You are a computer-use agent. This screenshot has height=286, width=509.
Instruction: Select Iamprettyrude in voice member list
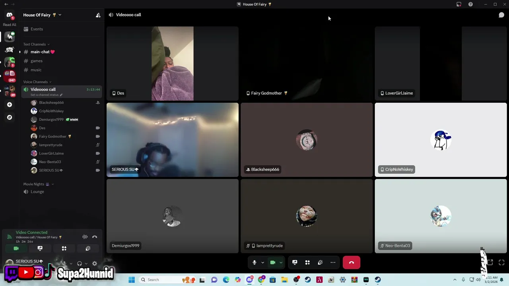click(65, 145)
